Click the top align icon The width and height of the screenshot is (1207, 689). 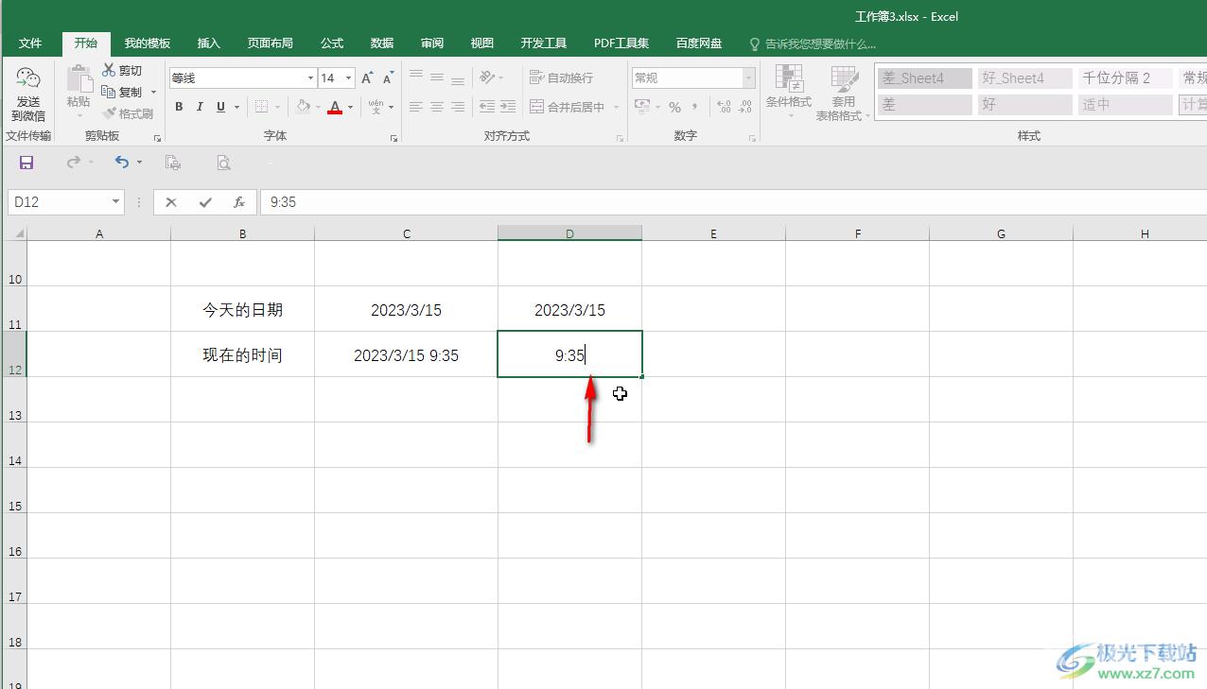point(416,78)
